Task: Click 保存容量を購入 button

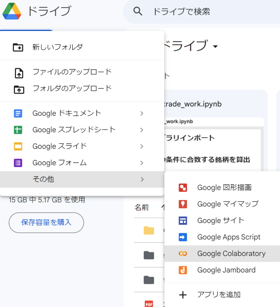Action: [x=46, y=223]
